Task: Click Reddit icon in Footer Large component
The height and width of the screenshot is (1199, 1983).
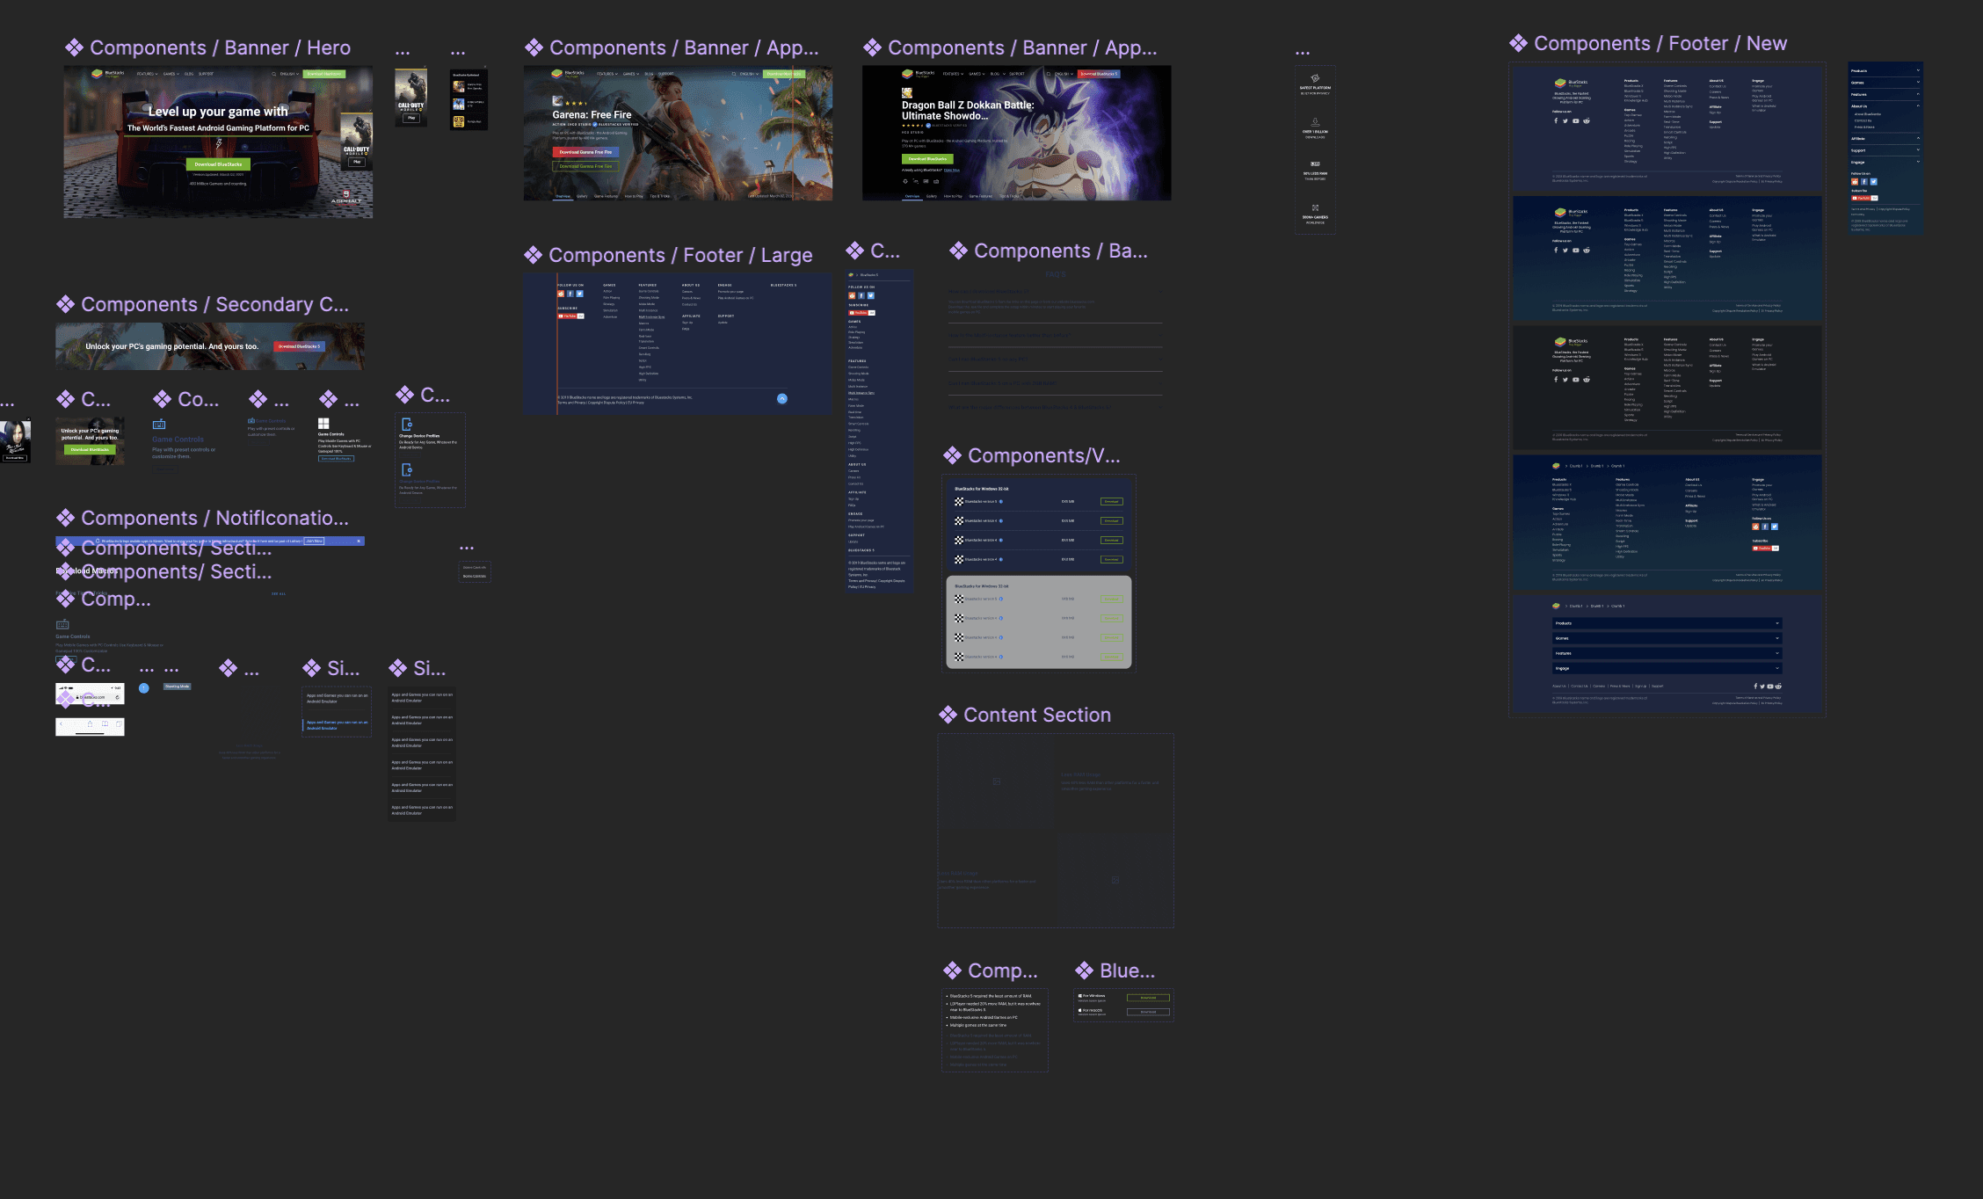Action: [561, 294]
